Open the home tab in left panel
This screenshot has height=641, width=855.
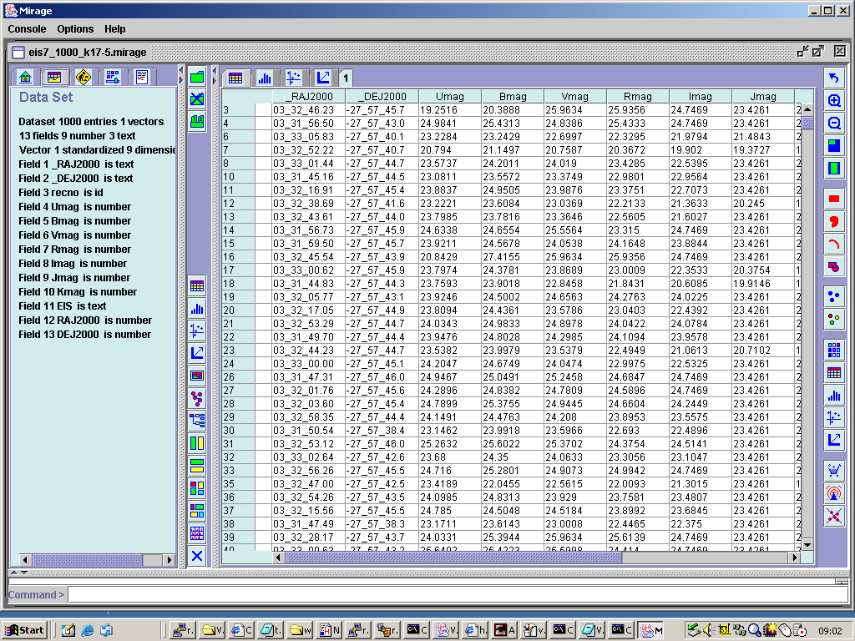point(26,77)
